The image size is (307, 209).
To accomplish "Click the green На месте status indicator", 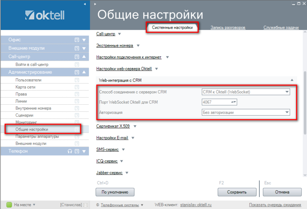I will [9, 205].
